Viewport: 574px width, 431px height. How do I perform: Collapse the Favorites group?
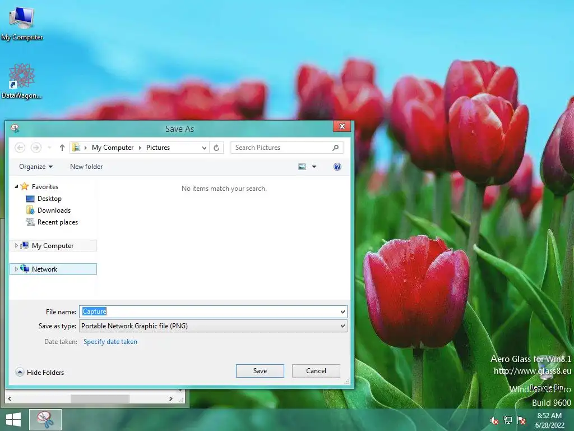tap(16, 186)
